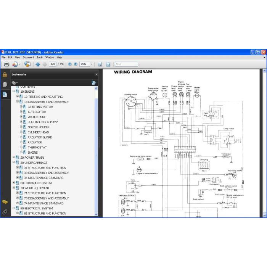Open bookmarks options gear menu
The height and width of the screenshot is (267, 267).
click(14, 83)
